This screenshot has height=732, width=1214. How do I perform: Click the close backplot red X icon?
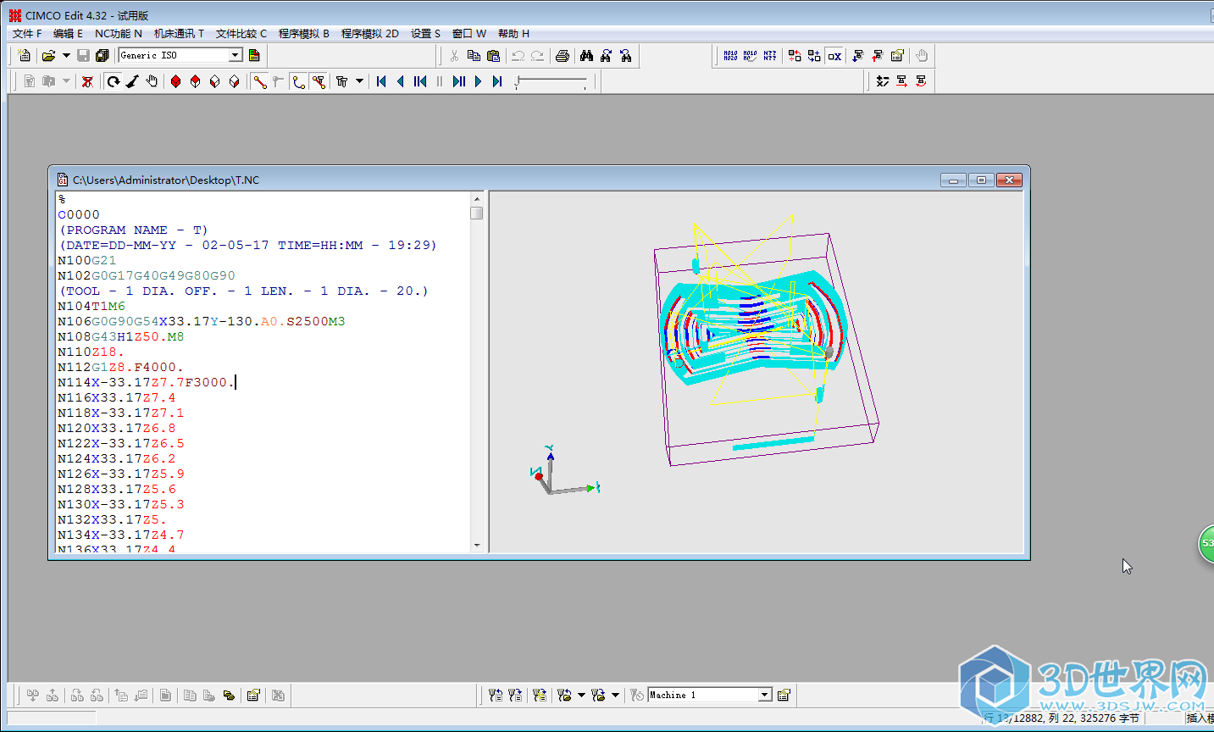[x=87, y=81]
